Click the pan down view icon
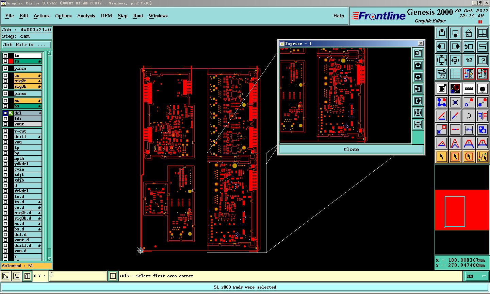Screen dimensions: 490x294 [x=455, y=33]
